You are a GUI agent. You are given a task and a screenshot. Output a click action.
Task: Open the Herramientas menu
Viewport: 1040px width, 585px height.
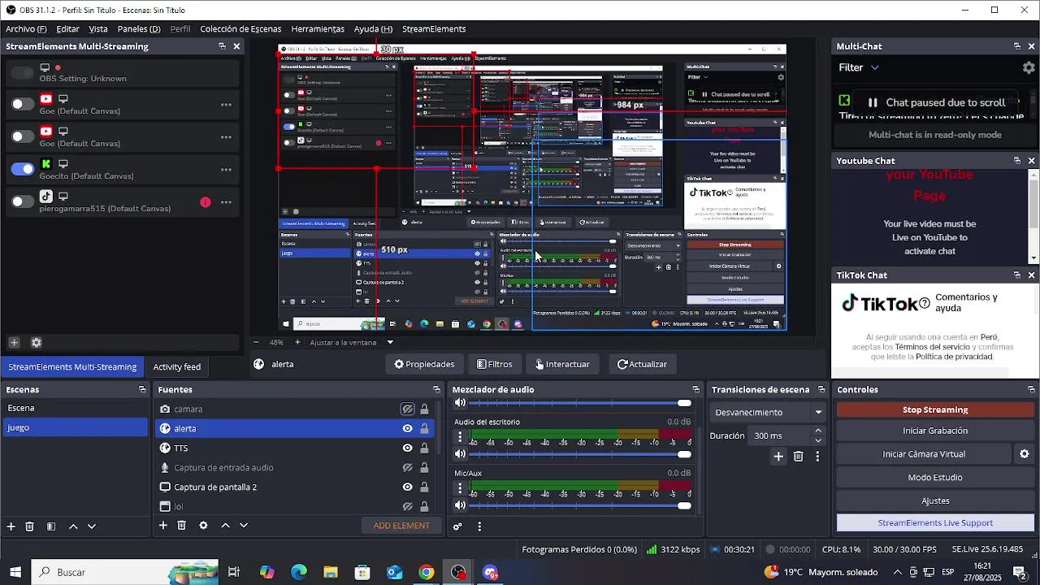318,29
